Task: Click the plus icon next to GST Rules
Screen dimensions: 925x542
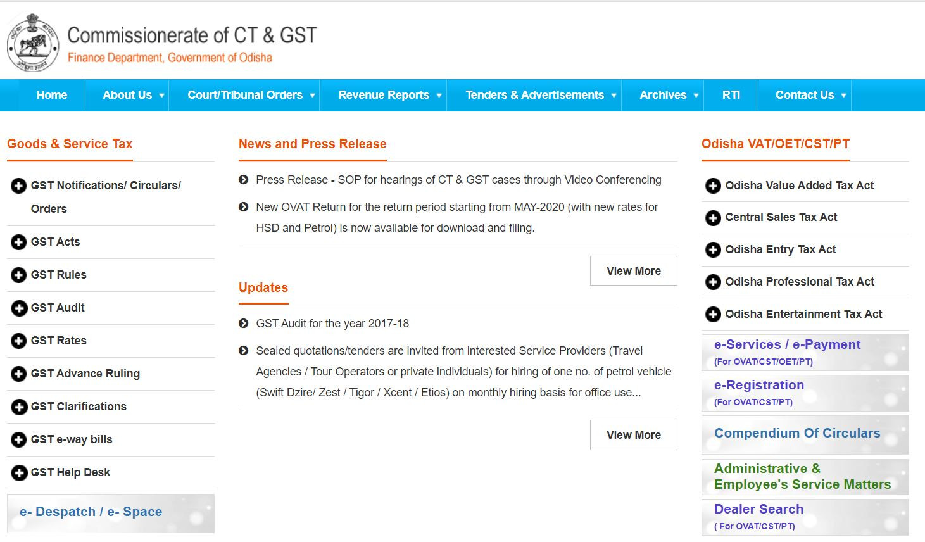Action: [x=19, y=275]
